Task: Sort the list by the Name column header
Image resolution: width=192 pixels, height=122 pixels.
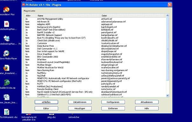Action: [68, 16]
